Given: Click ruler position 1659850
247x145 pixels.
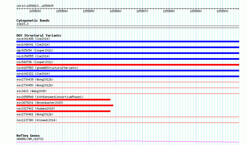Looking at the screenshot, I should 89,11.
